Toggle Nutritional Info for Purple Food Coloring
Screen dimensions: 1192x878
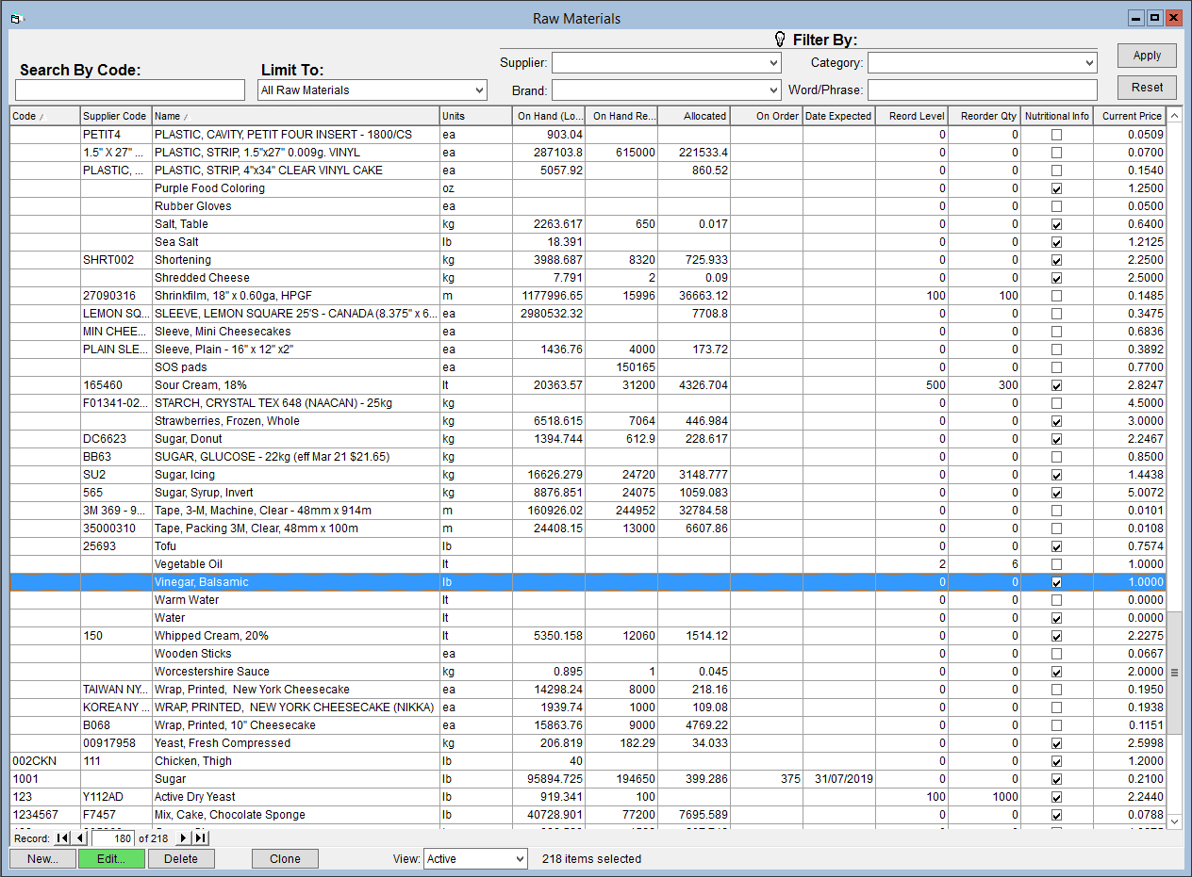pyautogui.click(x=1057, y=188)
